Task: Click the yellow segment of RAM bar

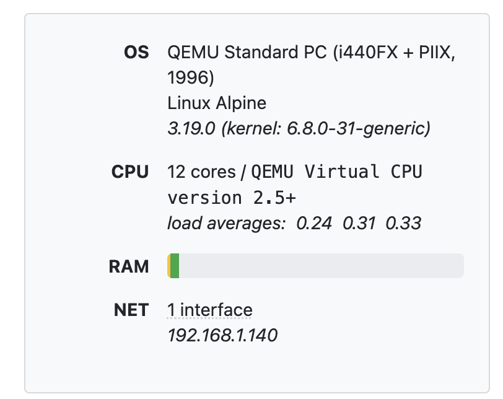Action: 168,266
